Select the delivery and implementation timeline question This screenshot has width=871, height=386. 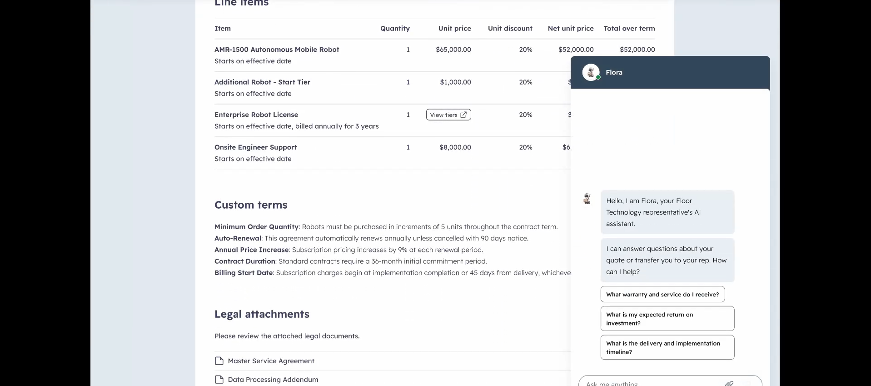tap(667, 348)
